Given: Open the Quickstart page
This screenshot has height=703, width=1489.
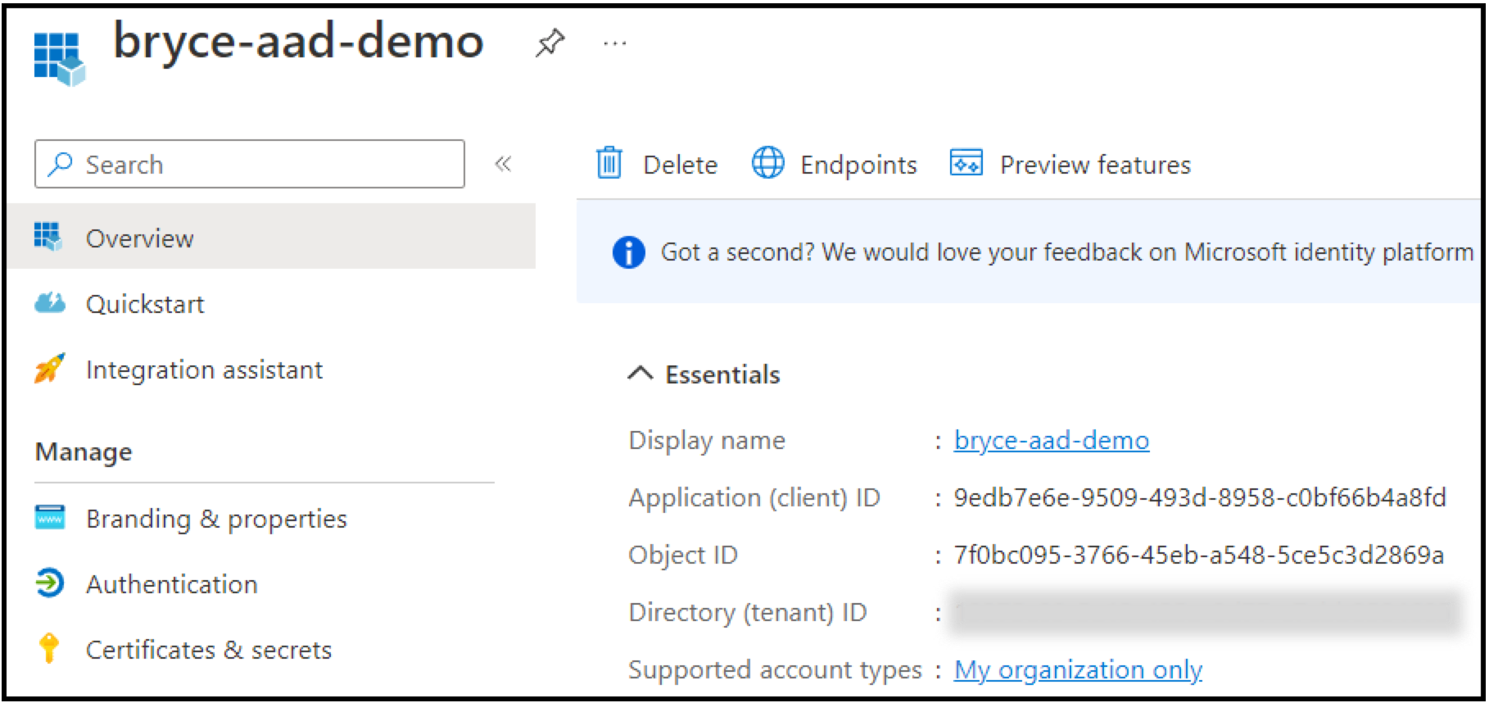Looking at the screenshot, I should point(145,304).
